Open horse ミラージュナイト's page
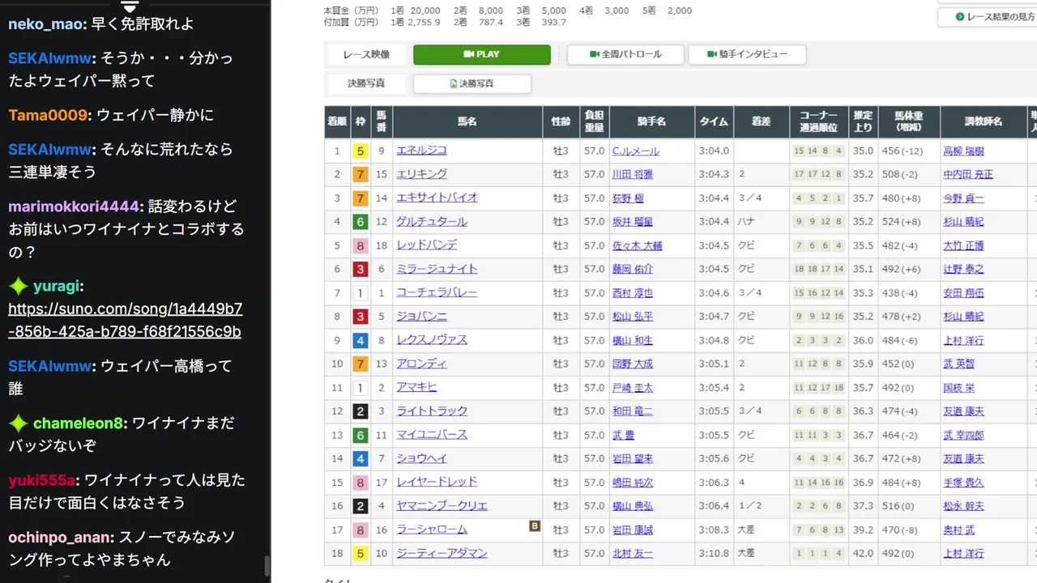This screenshot has height=583, width=1037. click(x=437, y=269)
